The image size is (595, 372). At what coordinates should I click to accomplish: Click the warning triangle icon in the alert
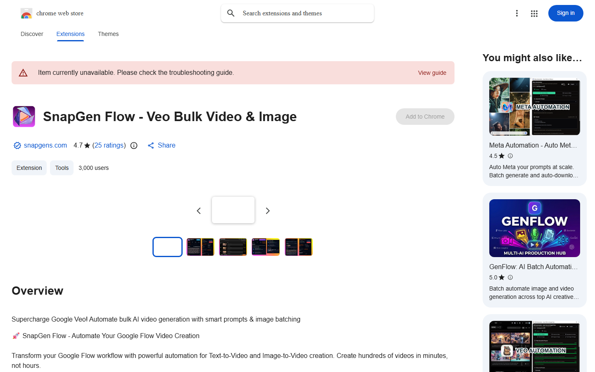pyautogui.click(x=23, y=73)
